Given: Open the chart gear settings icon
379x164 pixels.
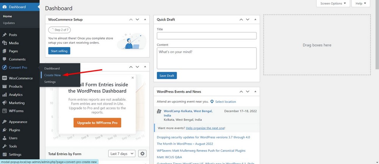Looking at the screenshot, I should (x=143, y=154).
